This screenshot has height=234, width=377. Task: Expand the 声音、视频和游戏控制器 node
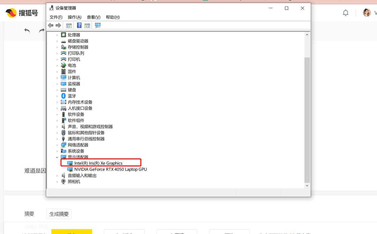click(57, 127)
